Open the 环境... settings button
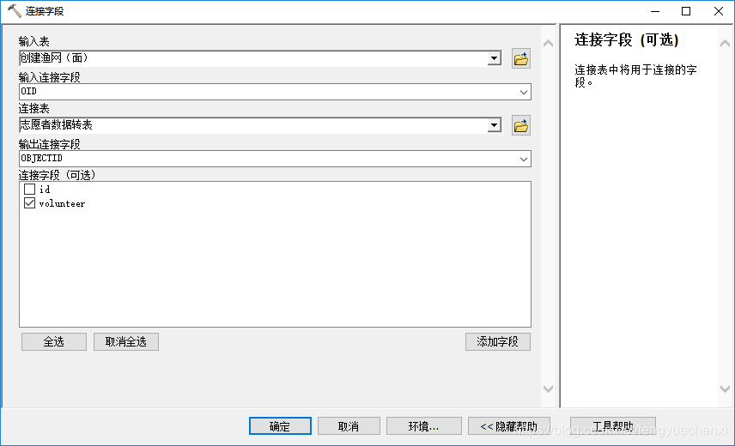Image resolution: width=735 pixels, height=446 pixels. tap(424, 426)
